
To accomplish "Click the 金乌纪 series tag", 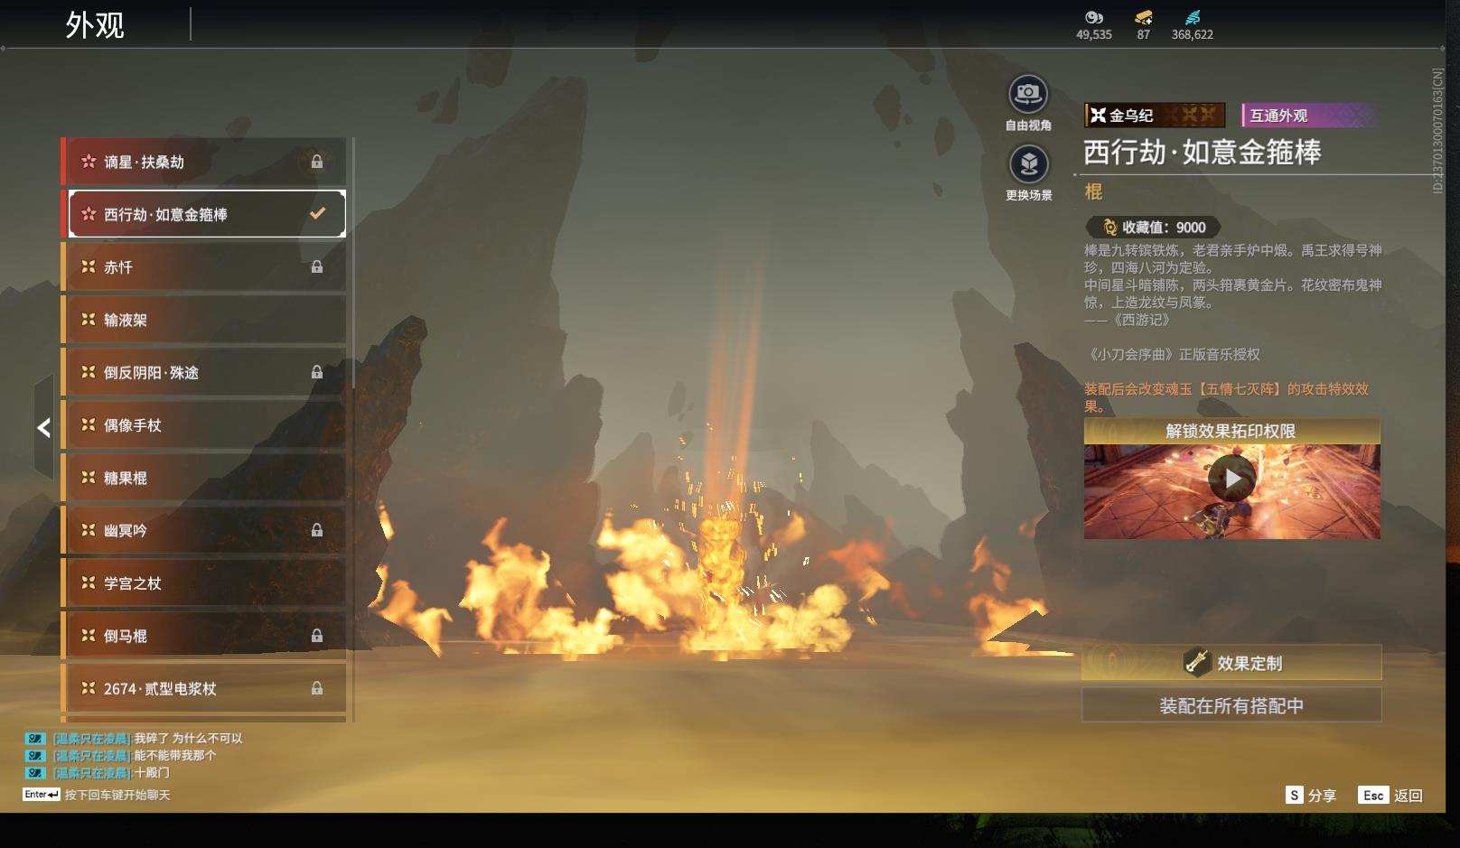I will pyautogui.click(x=1155, y=115).
